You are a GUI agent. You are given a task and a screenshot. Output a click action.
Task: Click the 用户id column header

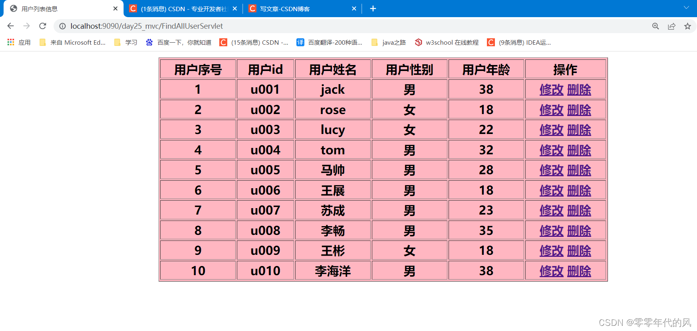266,69
